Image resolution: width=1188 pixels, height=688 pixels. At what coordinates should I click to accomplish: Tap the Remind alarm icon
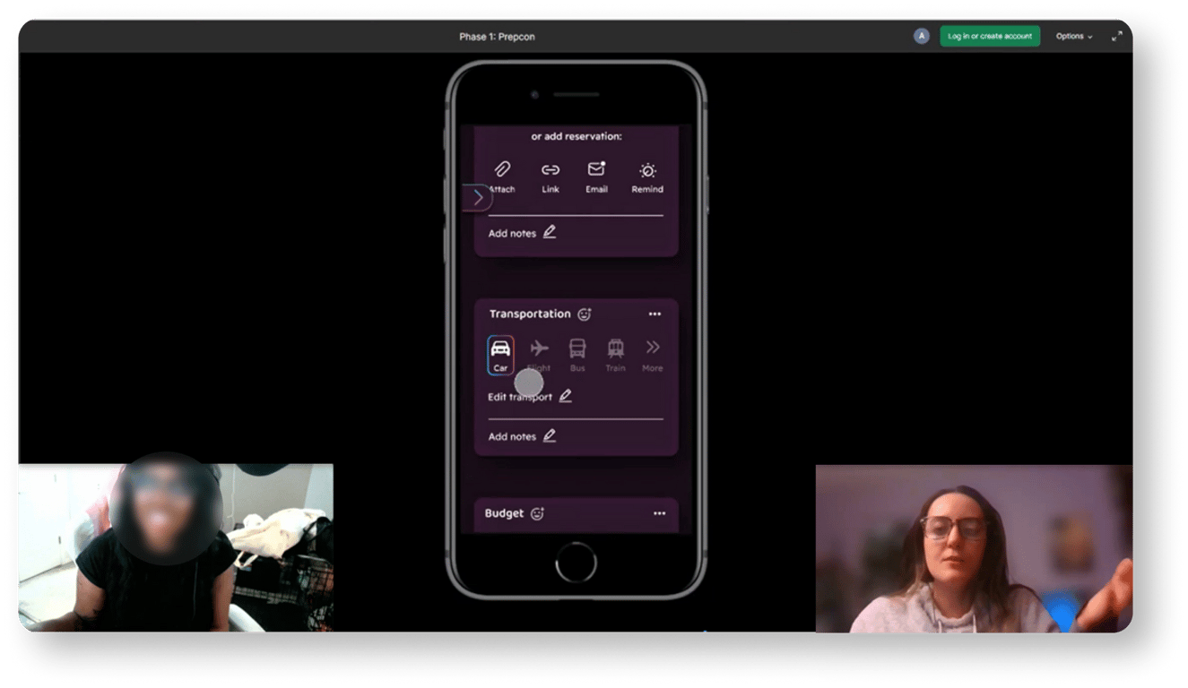pyautogui.click(x=647, y=170)
